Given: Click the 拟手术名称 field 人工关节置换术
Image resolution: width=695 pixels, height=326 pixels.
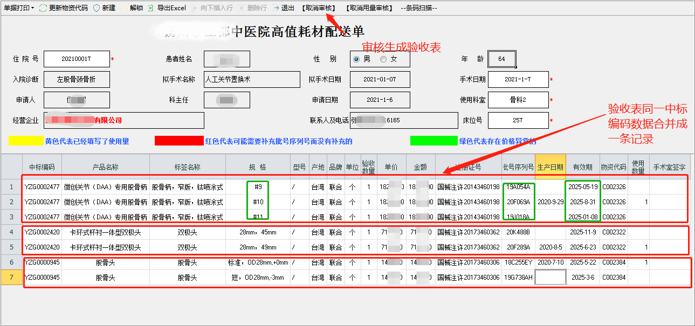Looking at the screenshot, I should 252,79.
